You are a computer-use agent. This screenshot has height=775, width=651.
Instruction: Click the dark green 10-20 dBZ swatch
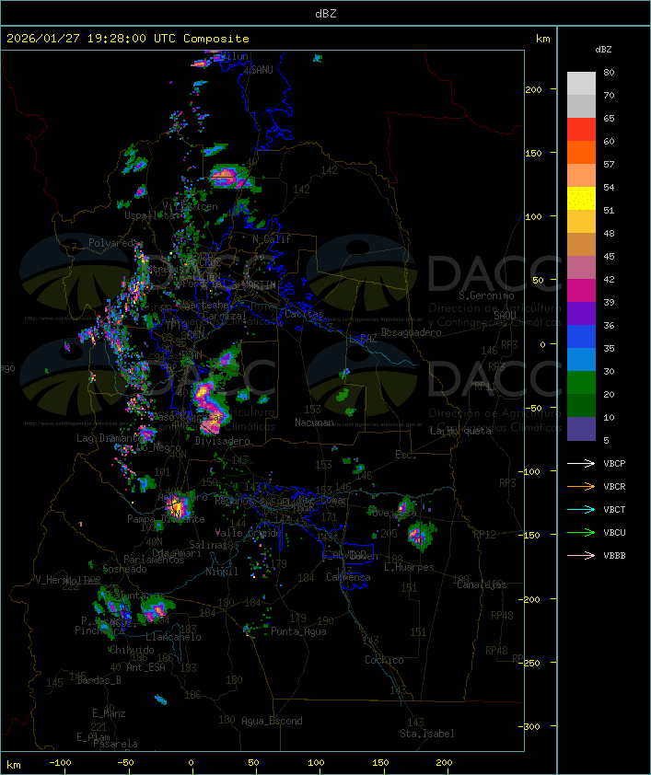point(581,406)
